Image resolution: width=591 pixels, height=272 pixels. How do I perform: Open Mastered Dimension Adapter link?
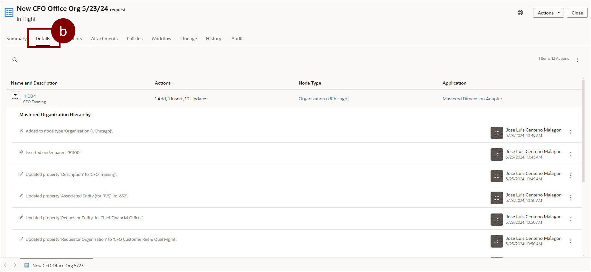click(472, 99)
